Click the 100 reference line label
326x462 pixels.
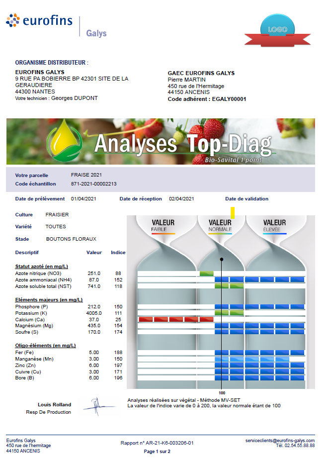(222, 393)
